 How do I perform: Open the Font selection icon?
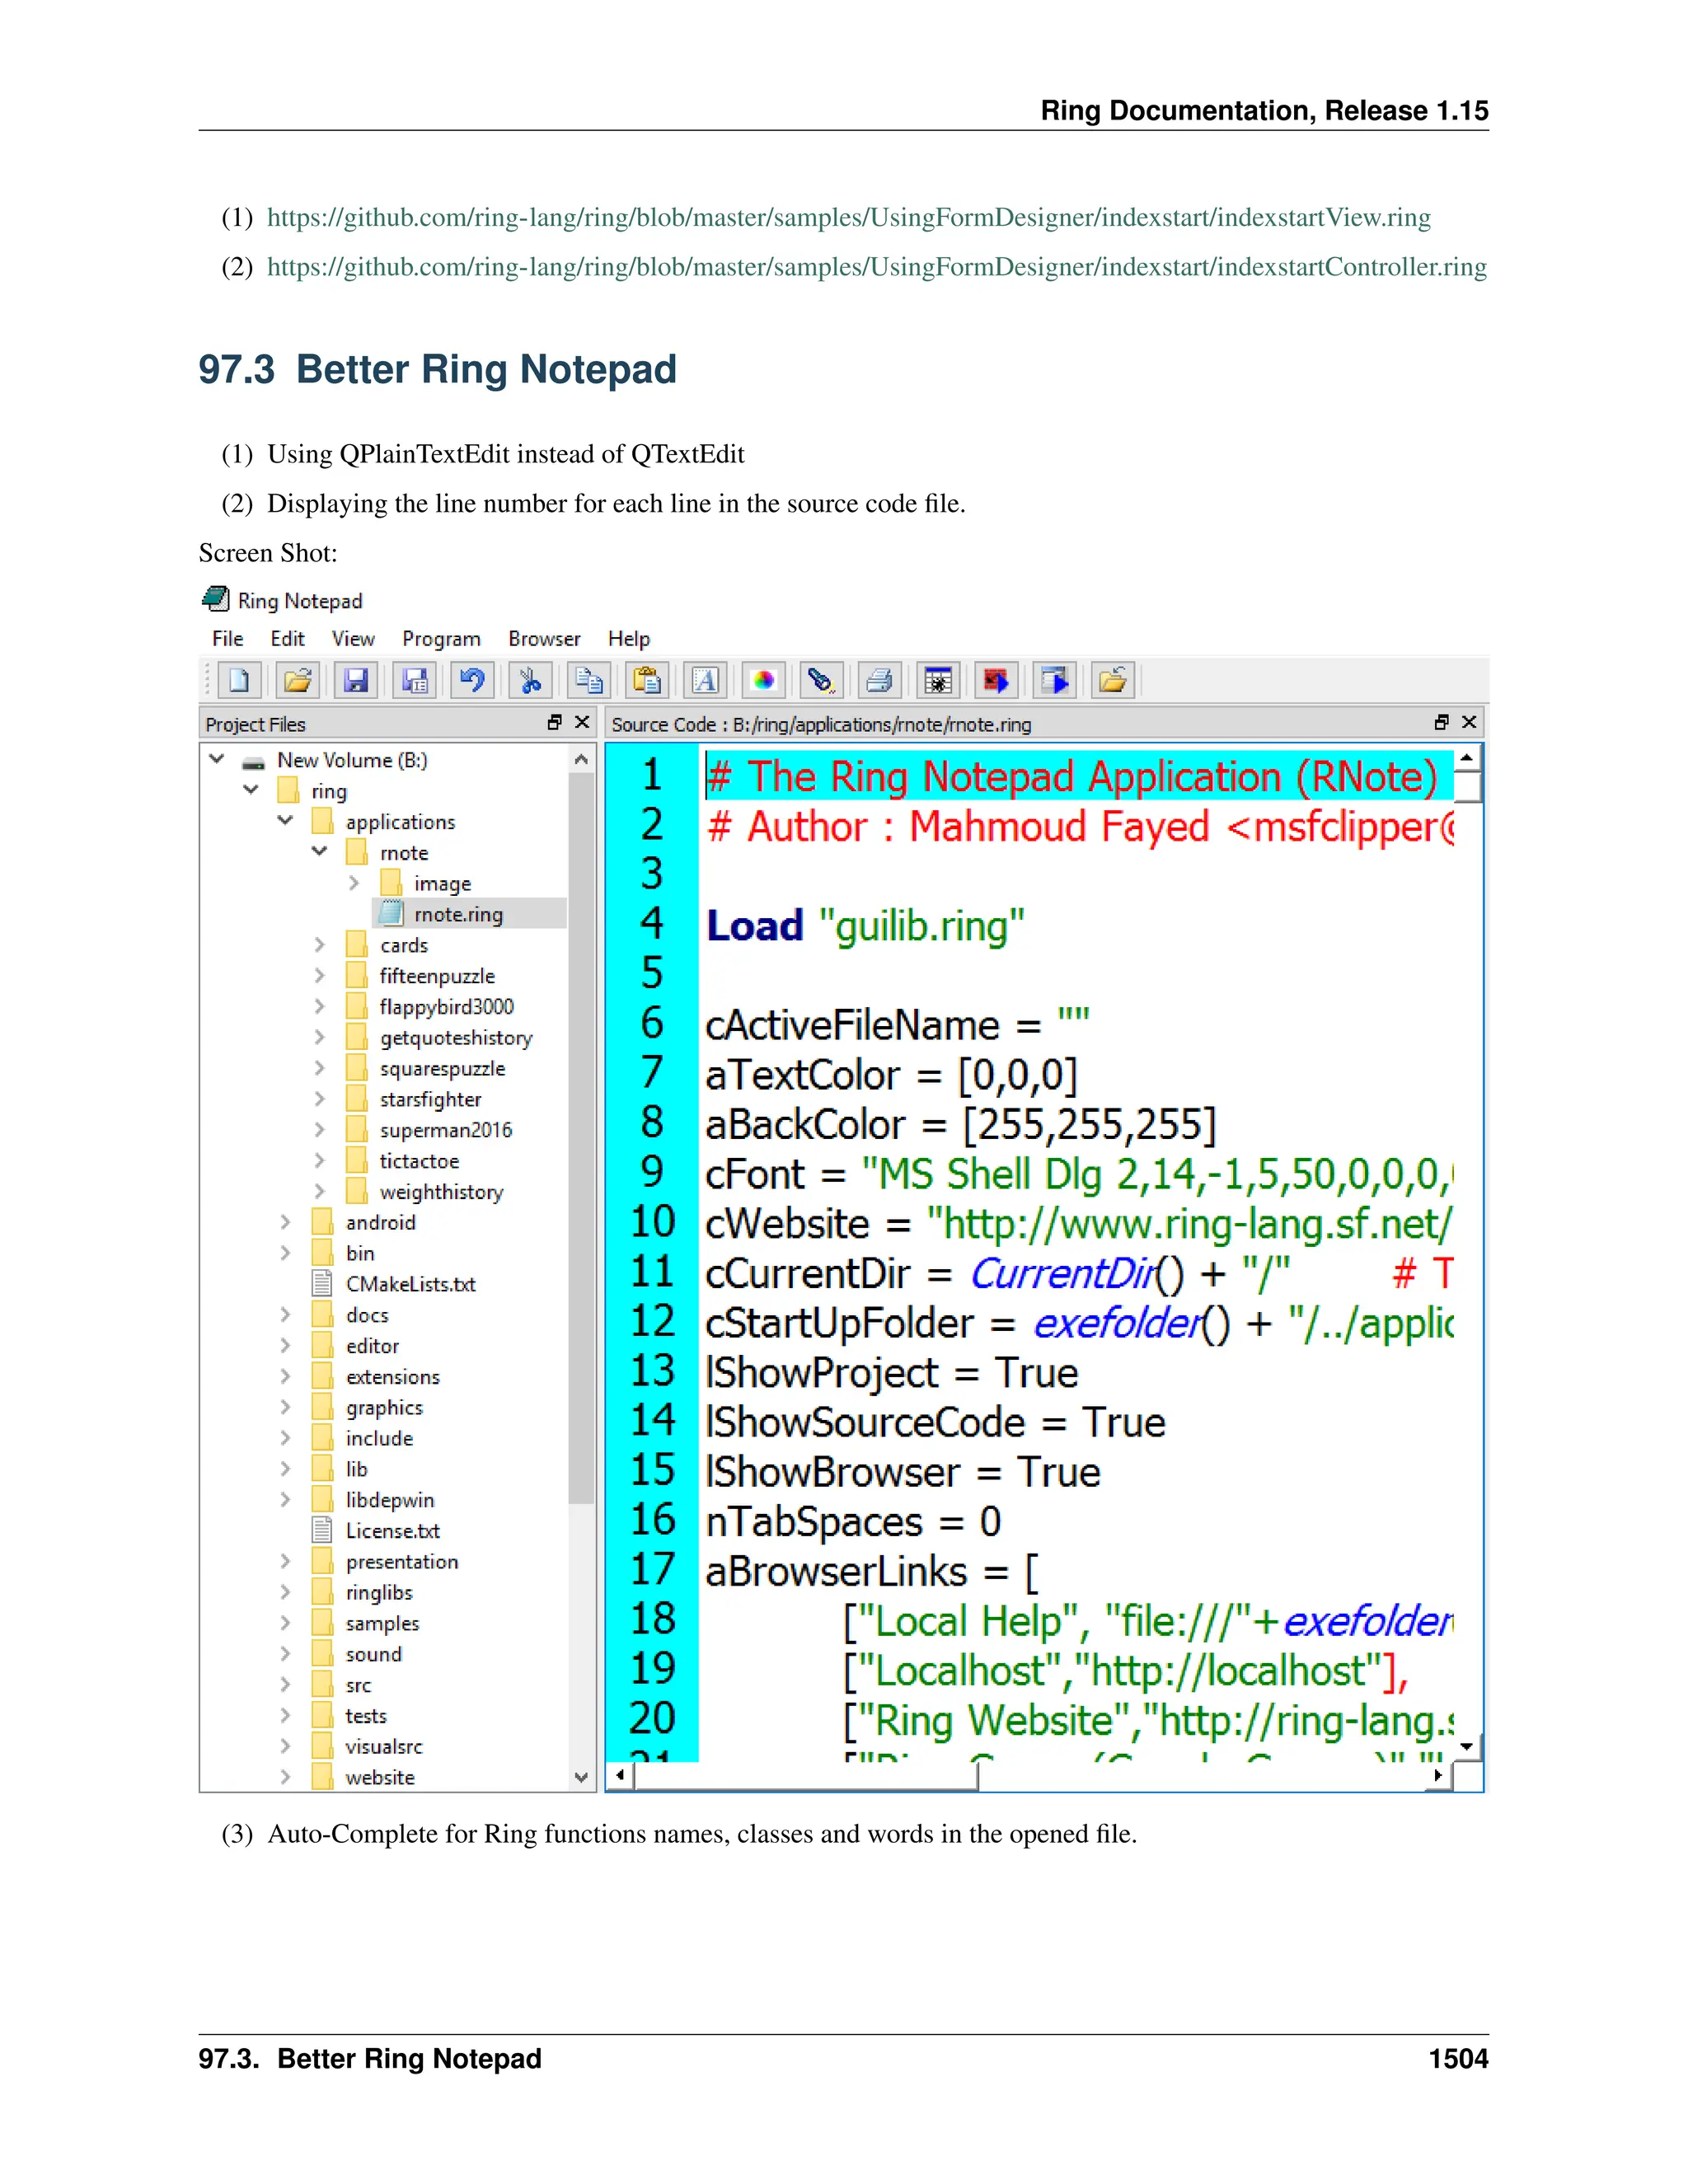(705, 681)
